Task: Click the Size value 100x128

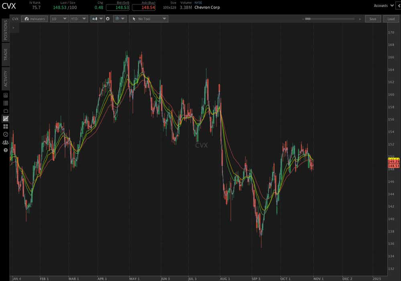Action: [170, 8]
